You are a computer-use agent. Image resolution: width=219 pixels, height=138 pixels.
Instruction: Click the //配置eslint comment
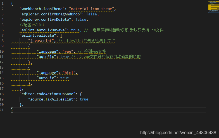[32, 25]
